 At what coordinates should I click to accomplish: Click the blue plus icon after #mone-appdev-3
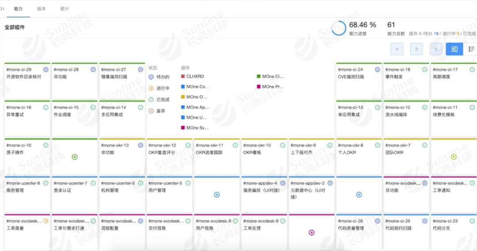click(x=359, y=195)
